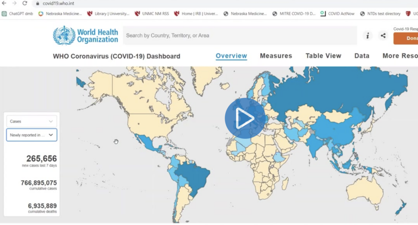Click the large blue play button

click(x=245, y=118)
